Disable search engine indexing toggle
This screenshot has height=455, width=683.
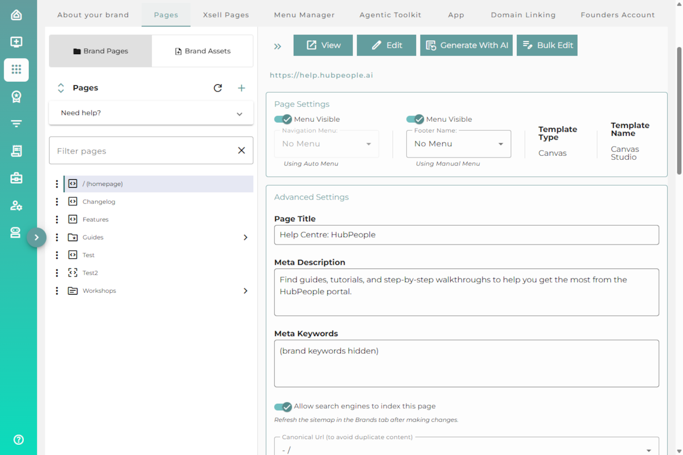[x=283, y=406]
